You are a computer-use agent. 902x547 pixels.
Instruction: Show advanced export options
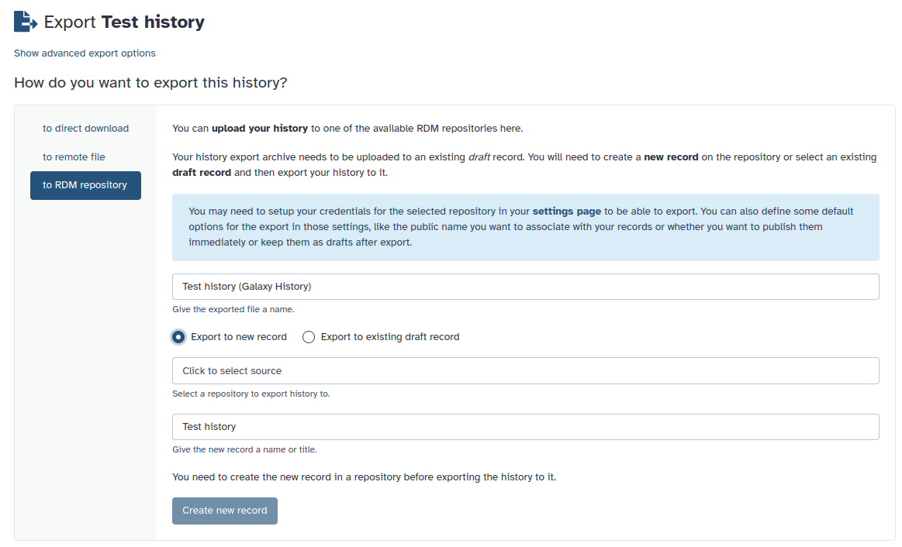(85, 53)
